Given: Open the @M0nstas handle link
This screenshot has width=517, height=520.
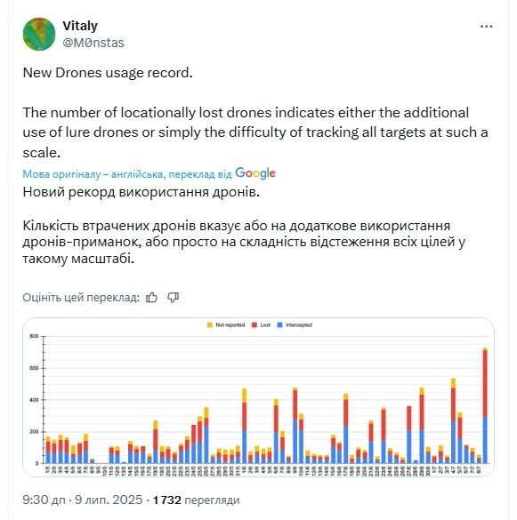Looking at the screenshot, I should [93, 43].
